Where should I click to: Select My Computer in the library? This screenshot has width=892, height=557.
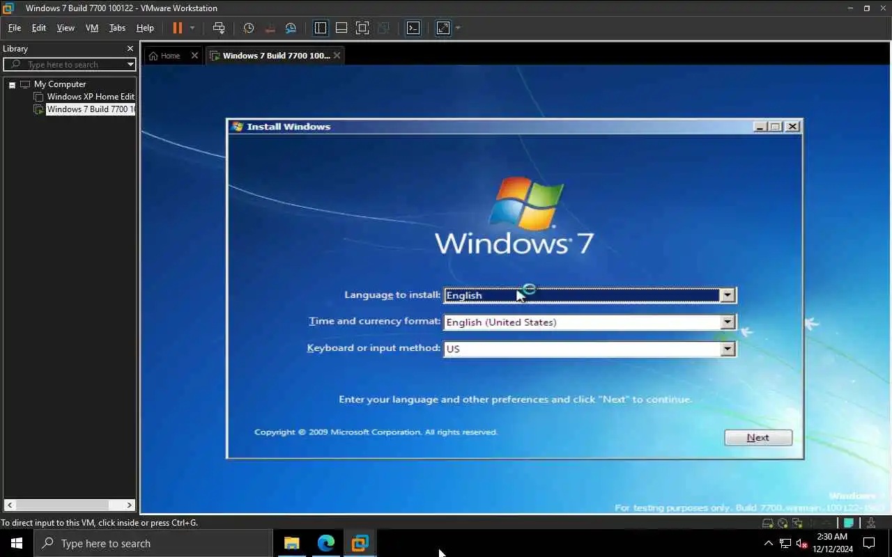(x=60, y=84)
